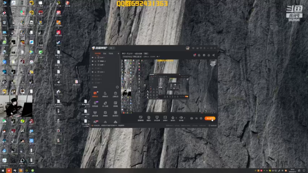308x173 pixels.
Task: Click the live preview canvas
Action: click(x=169, y=86)
